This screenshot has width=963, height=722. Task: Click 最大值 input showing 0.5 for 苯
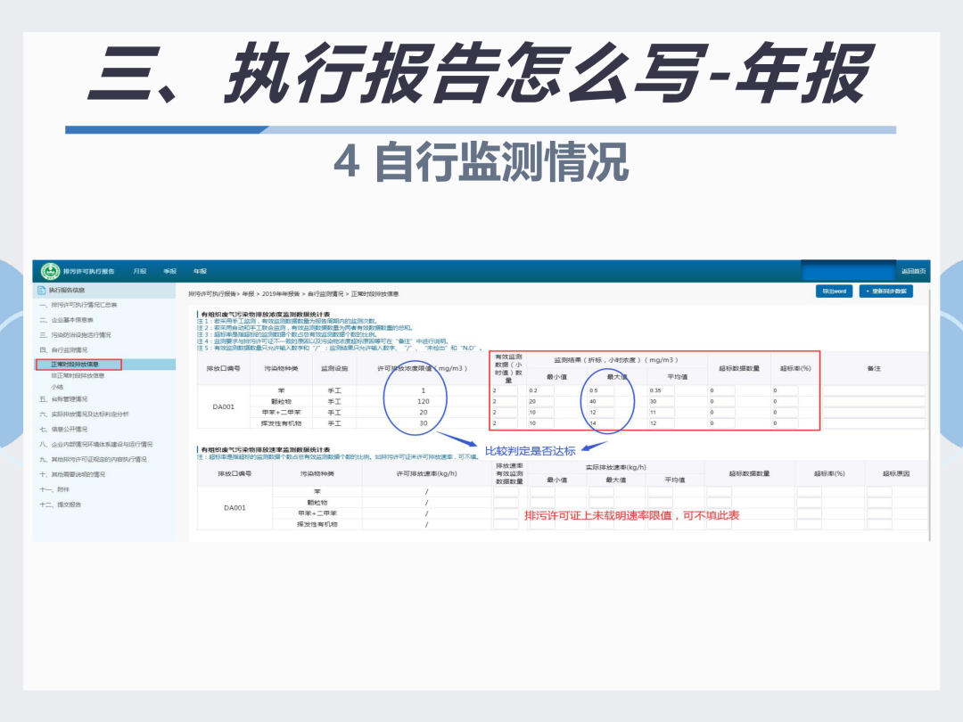click(x=601, y=390)
